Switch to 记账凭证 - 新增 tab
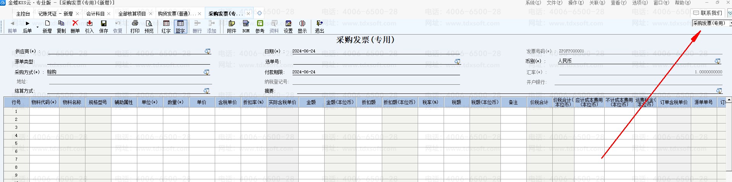732x182 pixels. coord(55,14)
